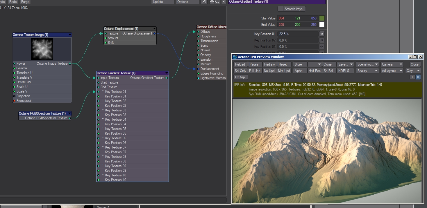Image resolution: width=427 pixels, height=208 pixels.
Task: Toggle Half Res rendering
Action: tap(315, 71)
